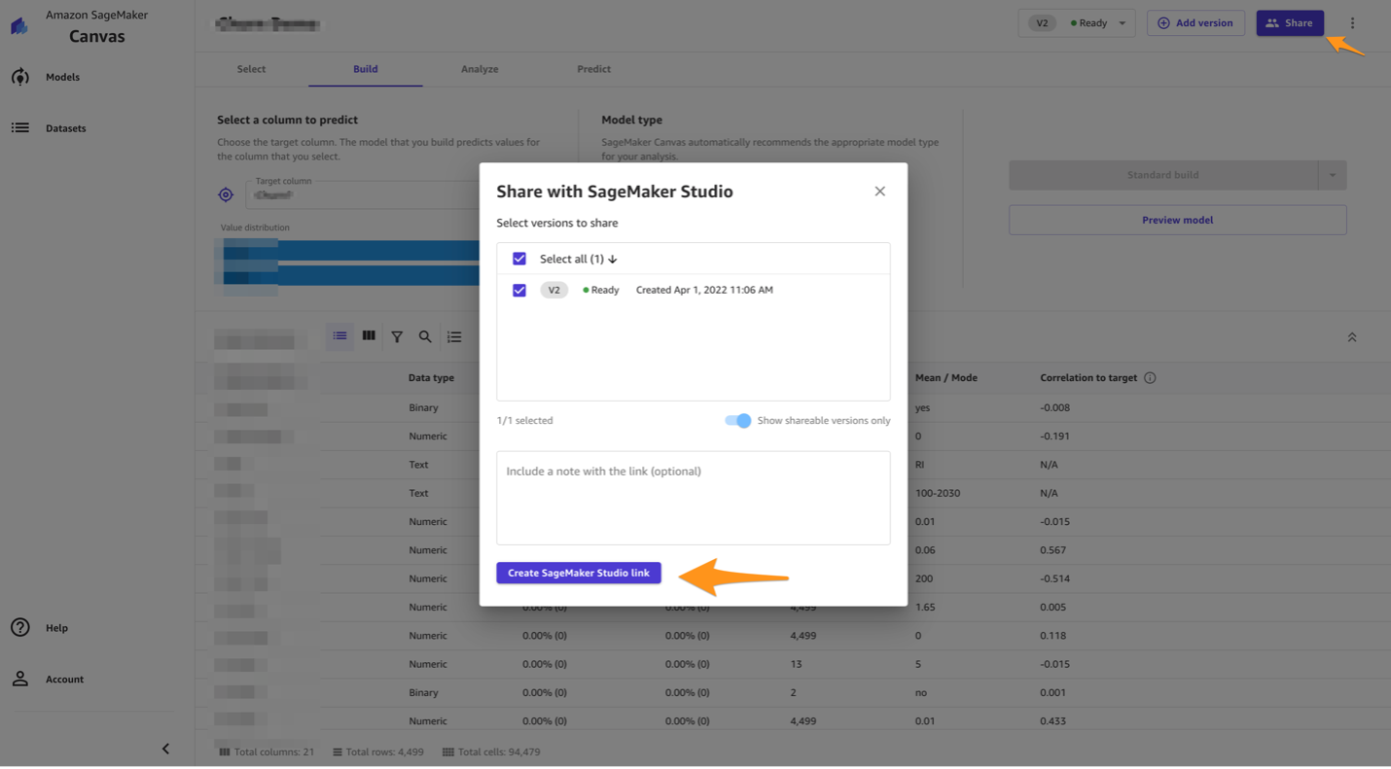Click the Mean / Mode value 0.06
Image resolution: width=1391 pixels, height=769 pixels.
(x=925, y=550)
